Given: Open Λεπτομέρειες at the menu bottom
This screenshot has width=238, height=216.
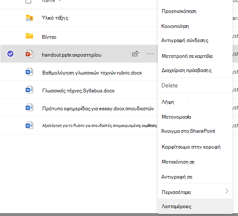Looking at the screenshot, I should [176, 206].
